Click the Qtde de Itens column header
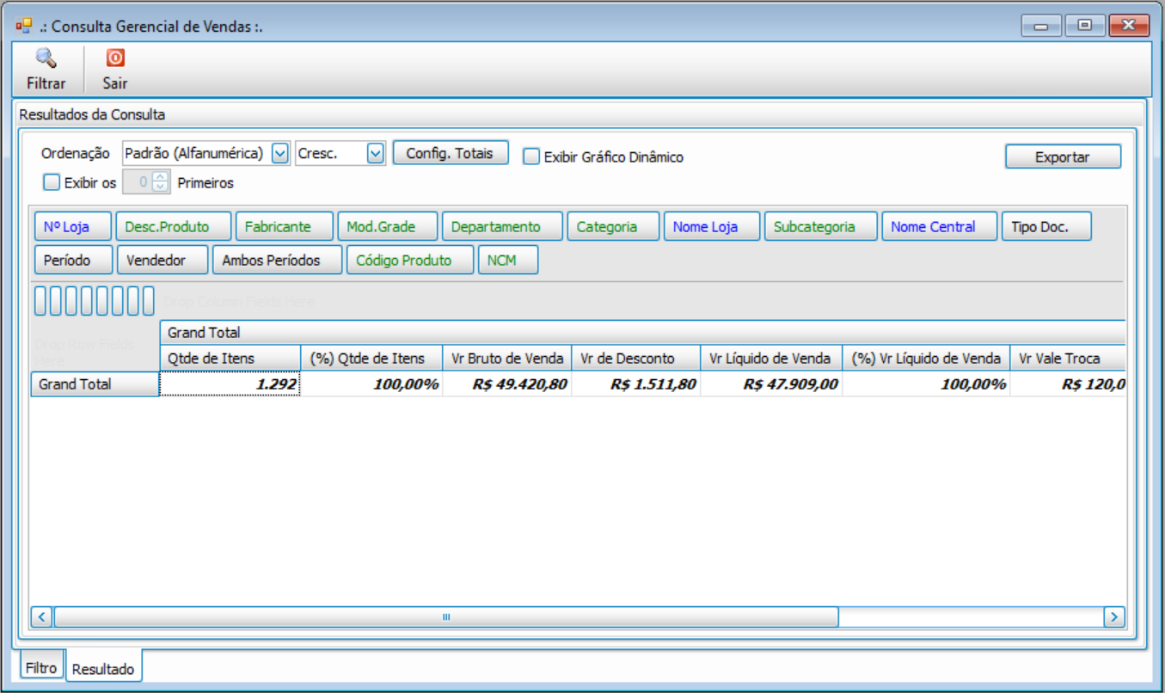 tap(230, 359)
